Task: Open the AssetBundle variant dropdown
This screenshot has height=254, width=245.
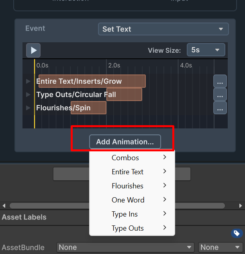Action: [220, 248]
